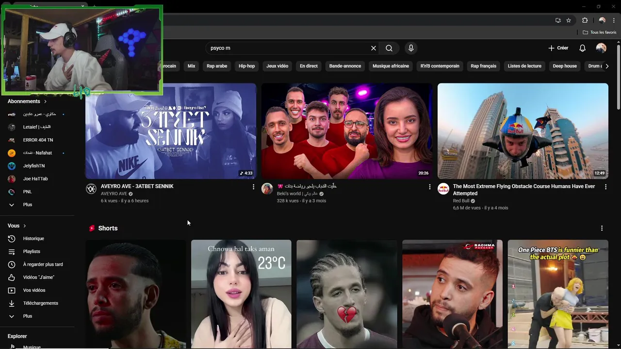Image resolution: width=621 pixels, height=349 pixels.
Task: Select the Hip-hop filter chip
Action: point(247,66)
